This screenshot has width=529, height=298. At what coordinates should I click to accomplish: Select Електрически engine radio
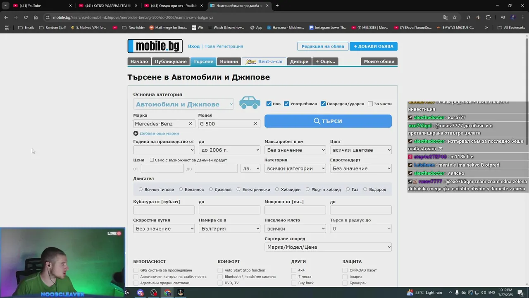coord(238,189)
